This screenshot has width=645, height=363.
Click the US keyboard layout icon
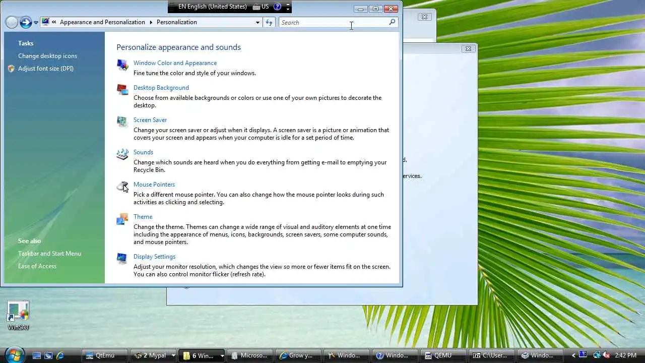[261, 7]
